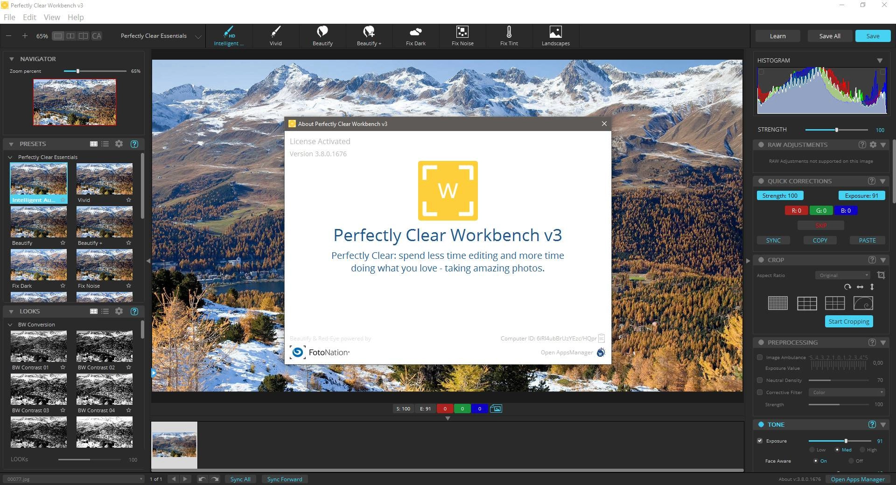Enable Image Ambulance checkbox
This screenshot has width=896, height=485.
(760, 357)
